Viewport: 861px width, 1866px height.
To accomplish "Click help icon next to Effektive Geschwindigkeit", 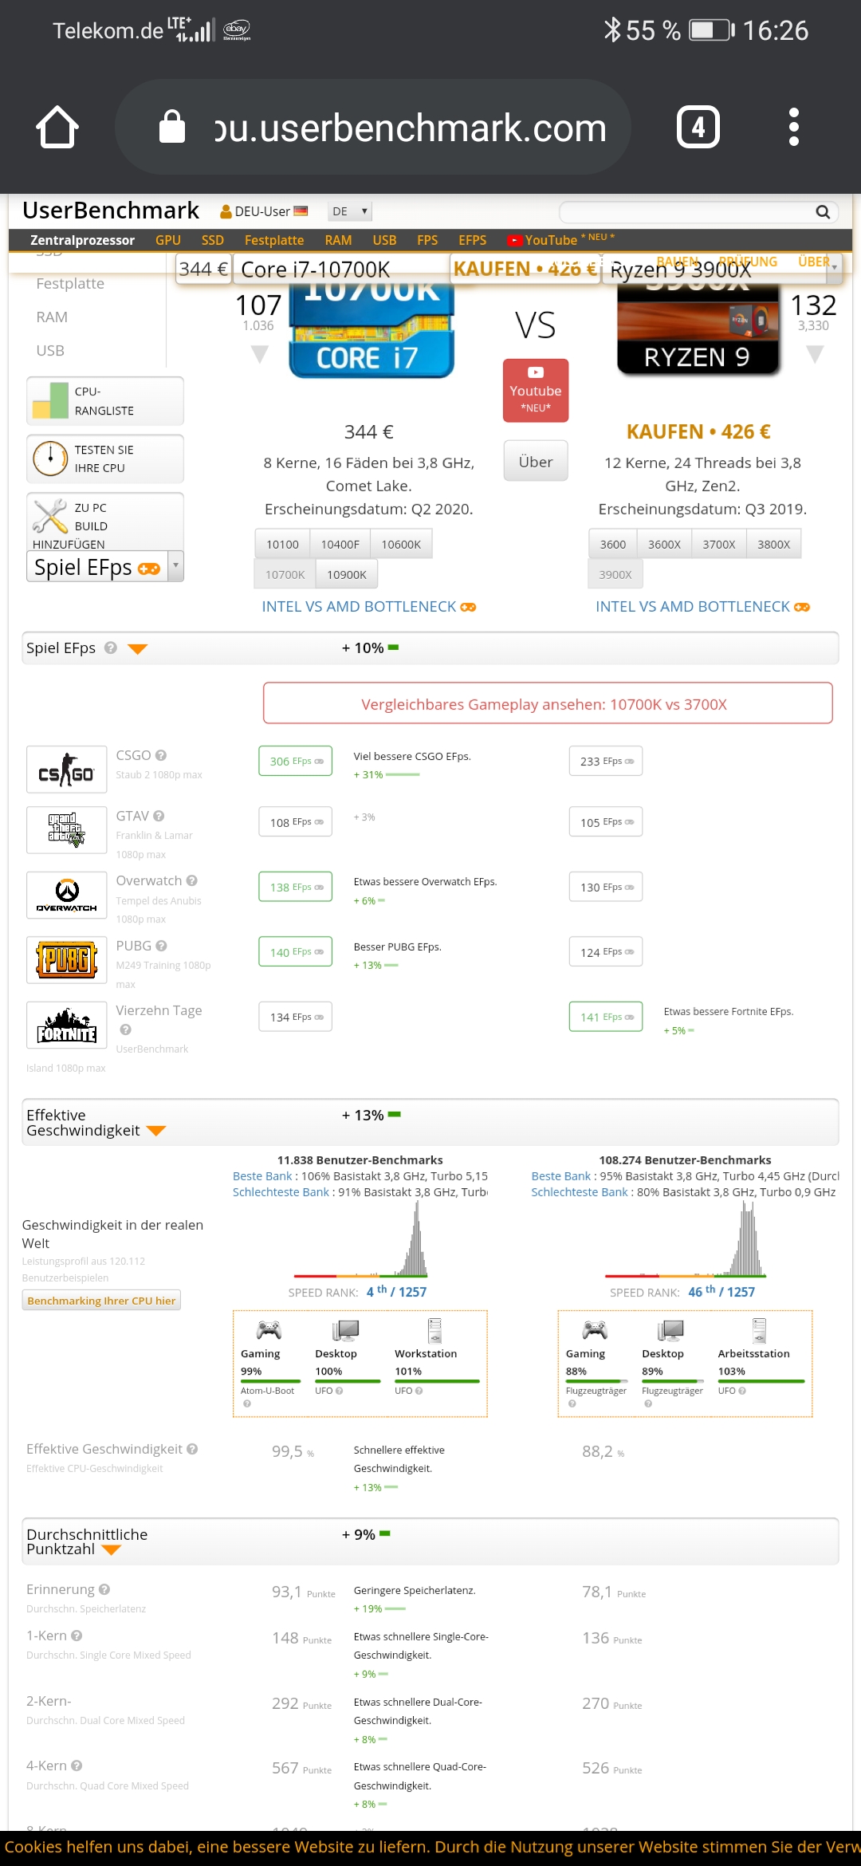I will 192,1449.
